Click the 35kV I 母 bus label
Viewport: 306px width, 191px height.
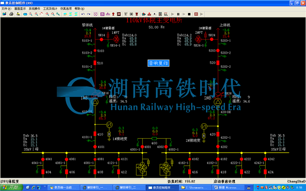tap(31, 149)
